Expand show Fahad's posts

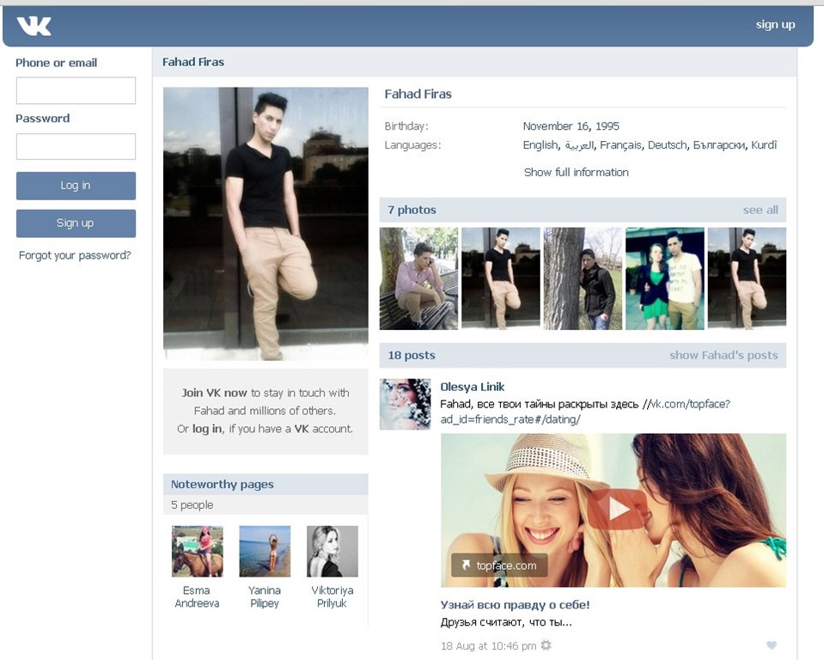723,355
